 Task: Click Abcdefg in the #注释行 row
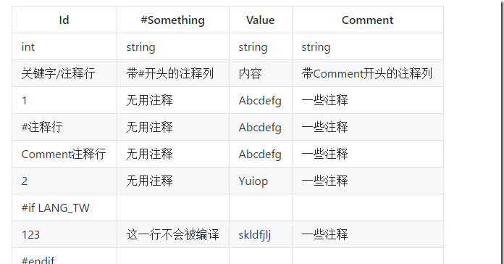tap(261, 127)
